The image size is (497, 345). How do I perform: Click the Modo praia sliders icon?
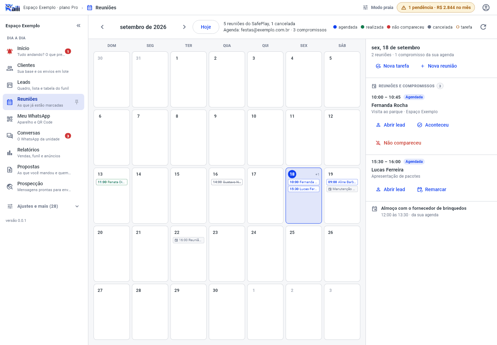pos(366,8)
